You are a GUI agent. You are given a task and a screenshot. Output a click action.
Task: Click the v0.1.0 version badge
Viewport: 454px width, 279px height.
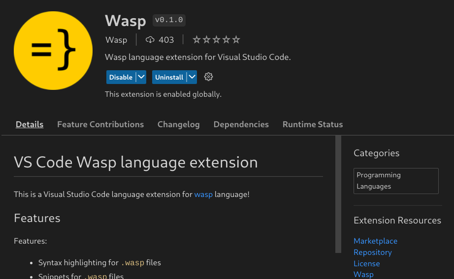click(169, 20)
